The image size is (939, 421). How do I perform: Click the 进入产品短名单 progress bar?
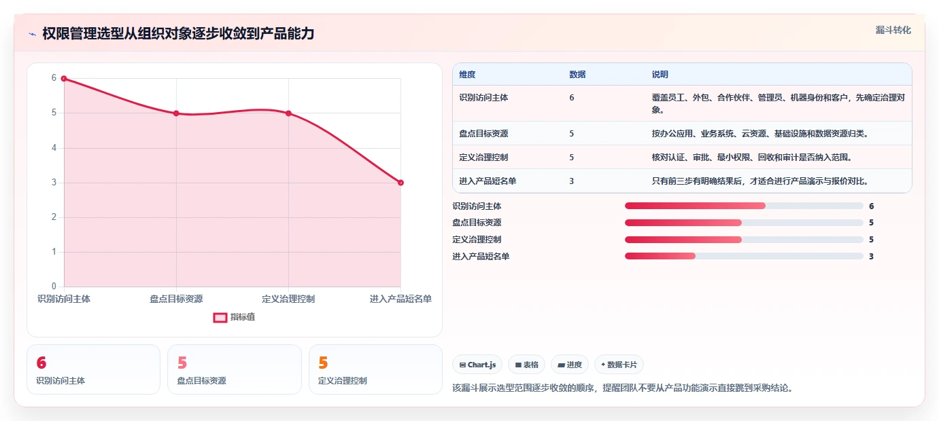click(744, 257)
